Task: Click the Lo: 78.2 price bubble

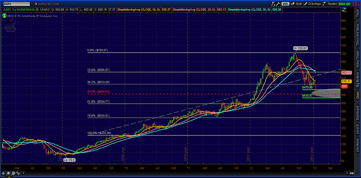Action: (x=69, y=160)
